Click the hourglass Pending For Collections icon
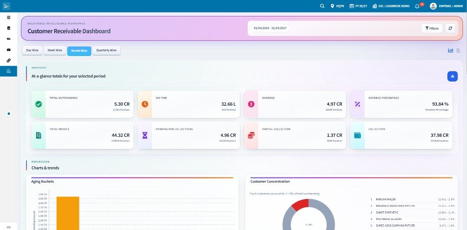 [x=145, y=135]
